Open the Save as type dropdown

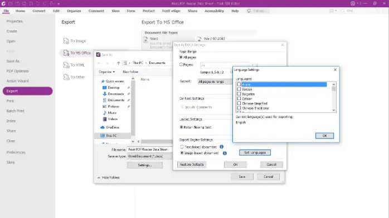149,156
